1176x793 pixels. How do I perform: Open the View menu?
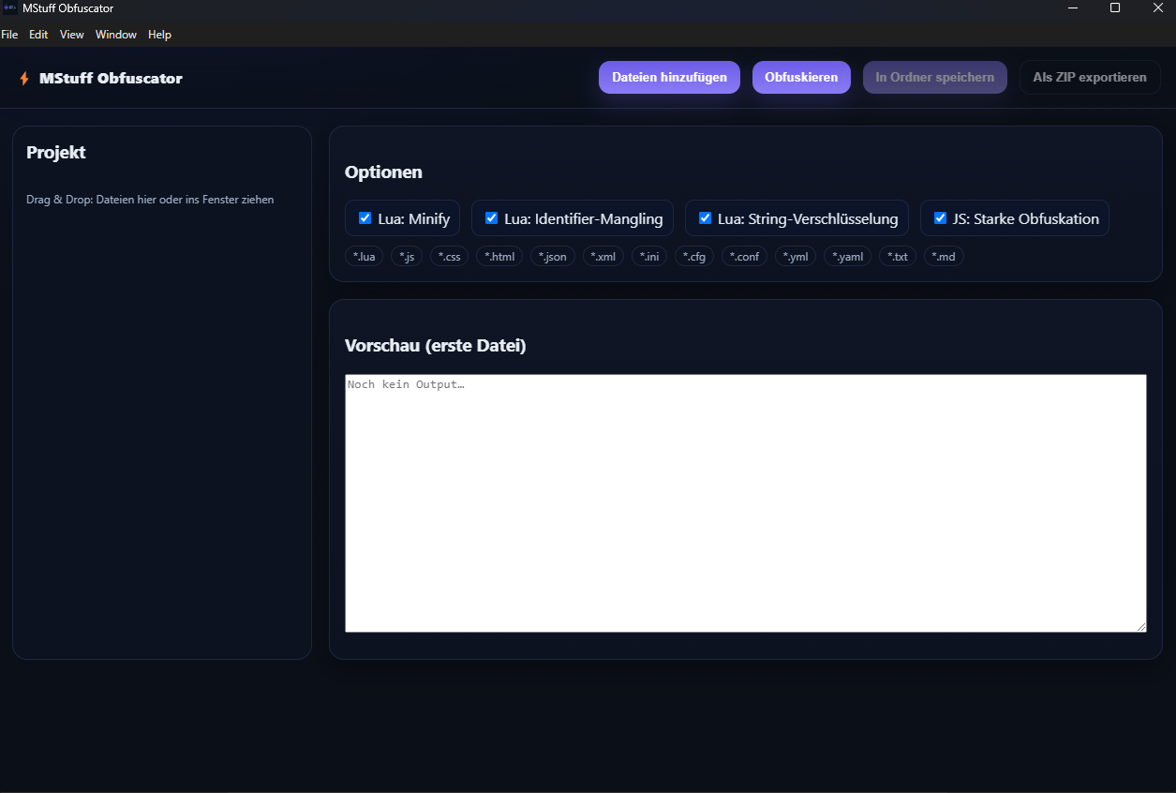tap(72, 35)
